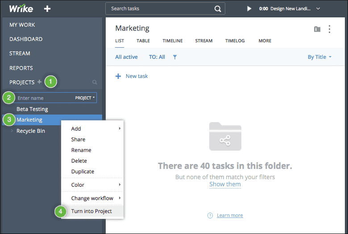This screenshot has height=234, width=348.
Task: Click the Enter name input field
Action: (44, 98)
